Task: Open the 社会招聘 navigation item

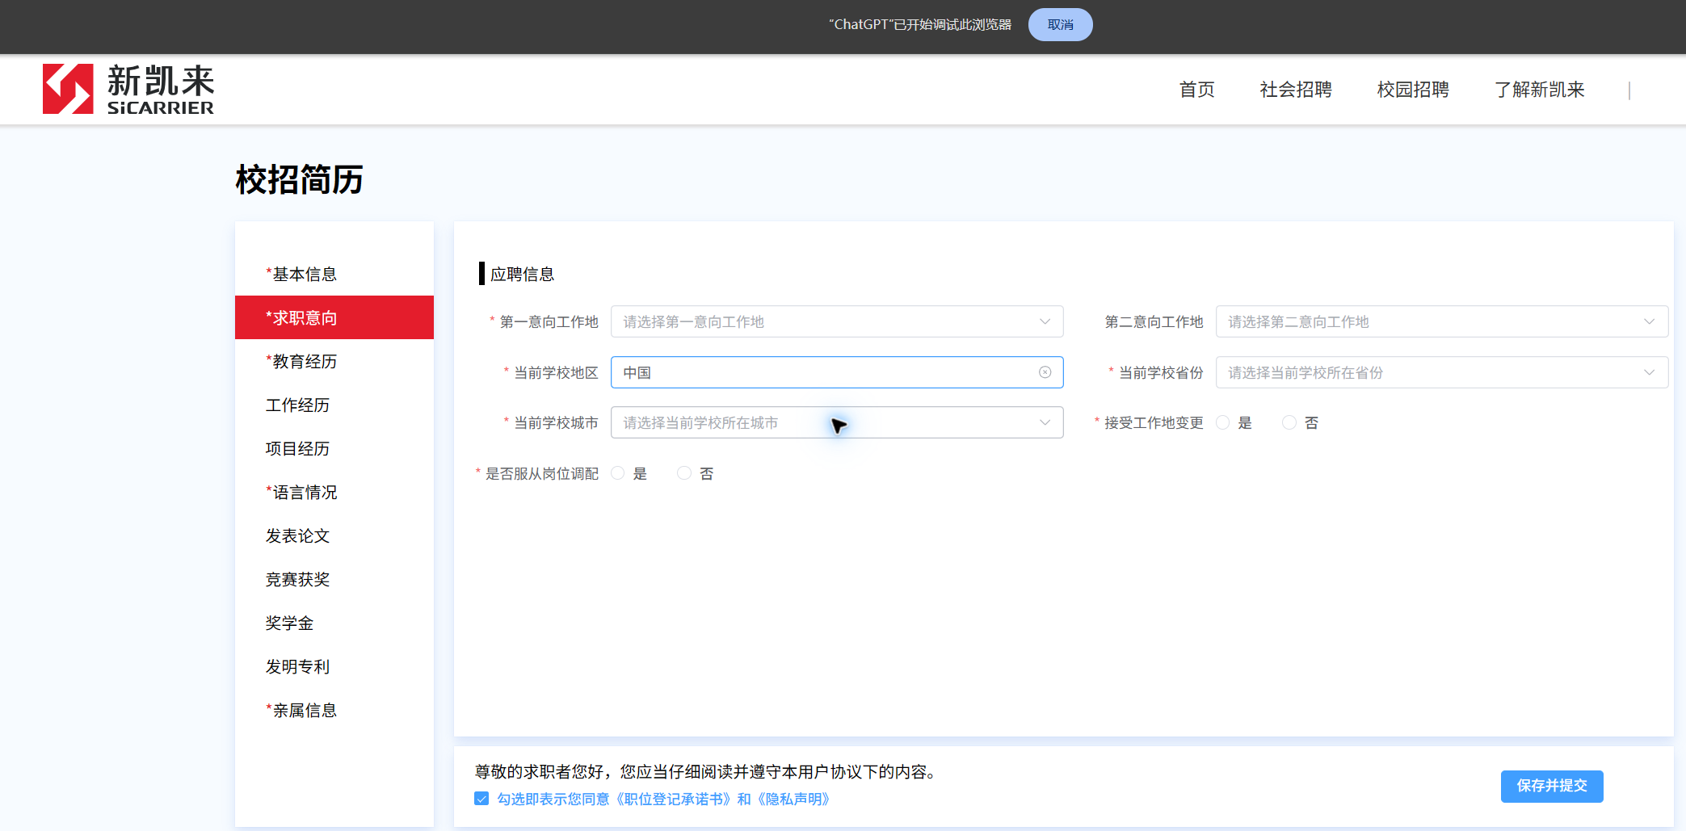Action: pyautogui.click(x=1296, y=90)
